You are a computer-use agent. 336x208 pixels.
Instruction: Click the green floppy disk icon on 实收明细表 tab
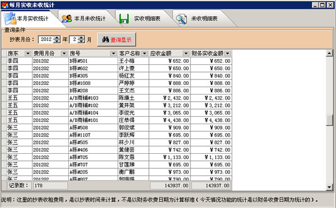coord(124,18)
